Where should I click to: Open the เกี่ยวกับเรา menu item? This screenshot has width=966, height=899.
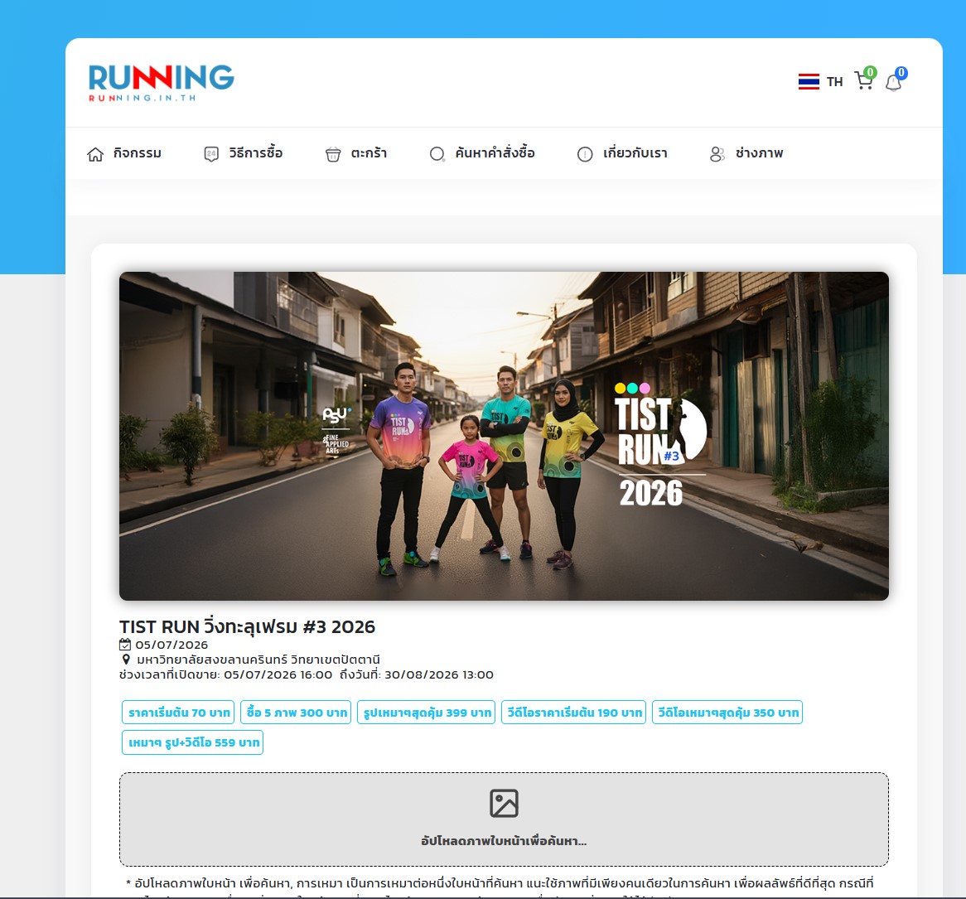635,153
